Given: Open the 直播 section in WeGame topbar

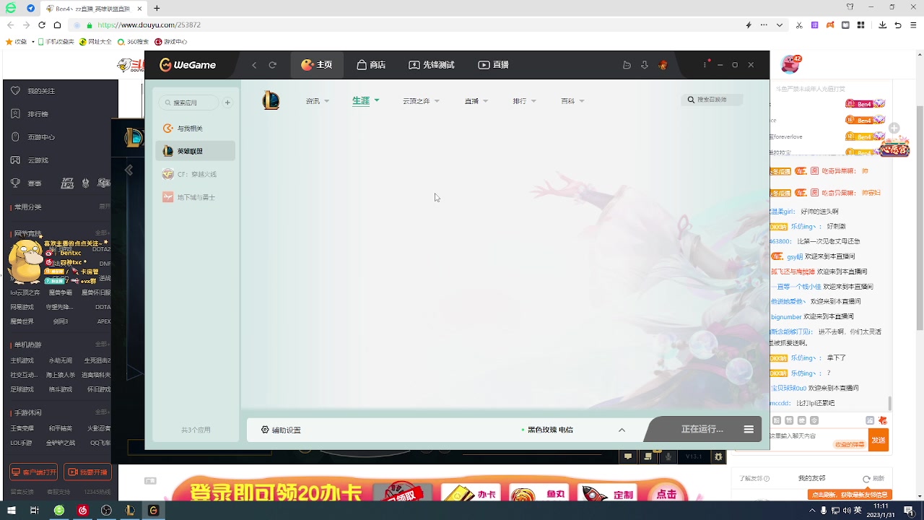Looking at the screenshot, I should [493, 64].
